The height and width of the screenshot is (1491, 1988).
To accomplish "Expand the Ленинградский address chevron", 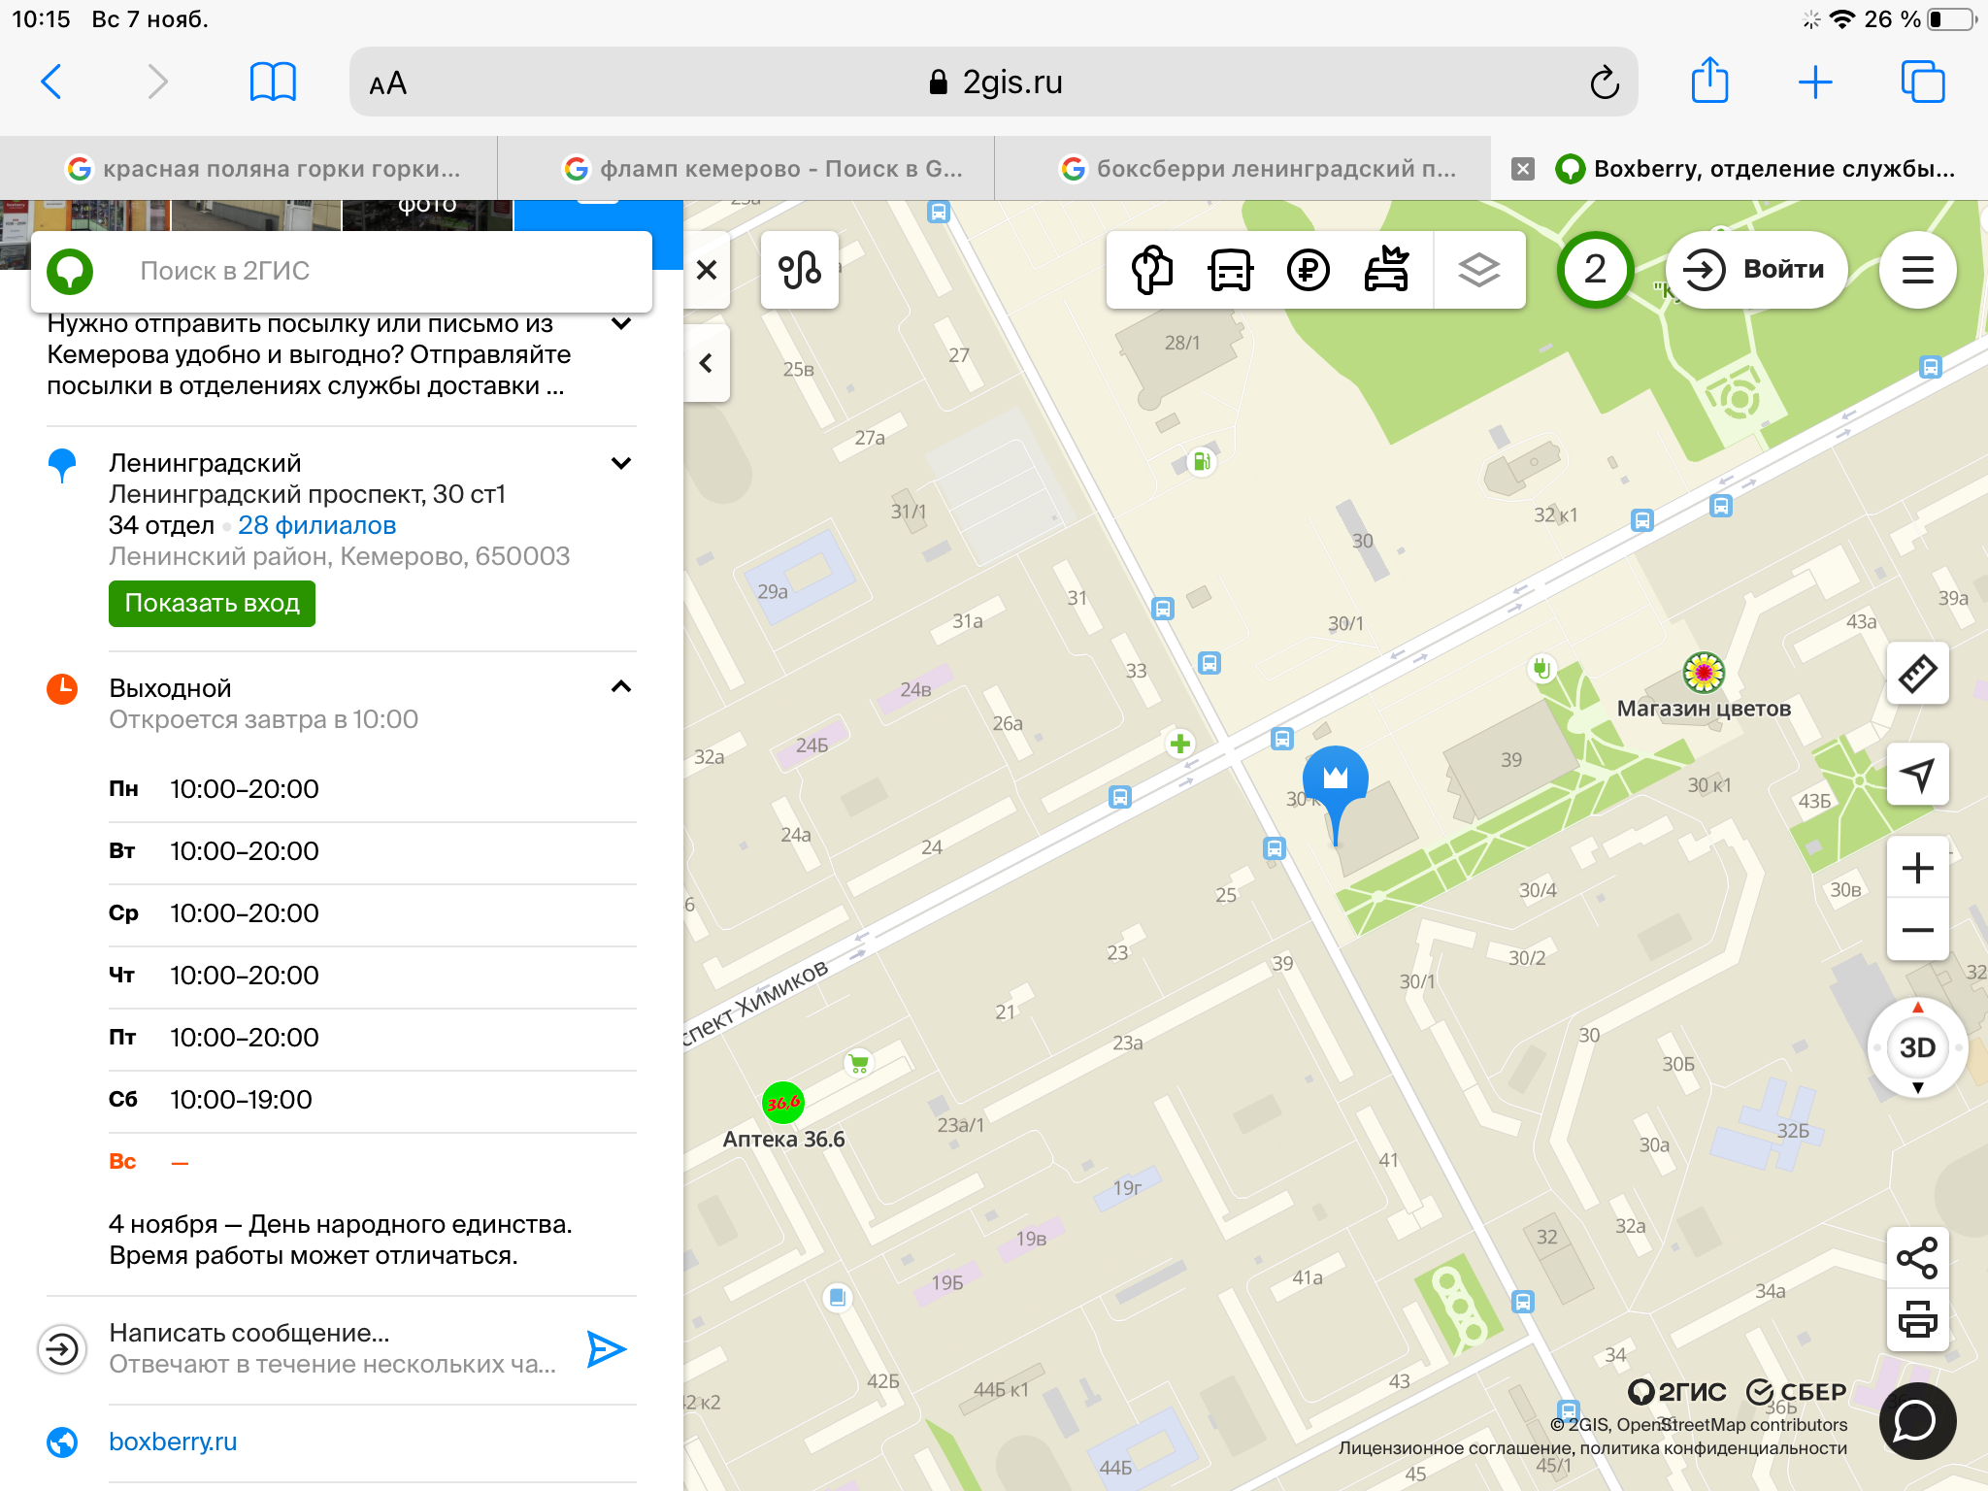I will coord(621,463).
